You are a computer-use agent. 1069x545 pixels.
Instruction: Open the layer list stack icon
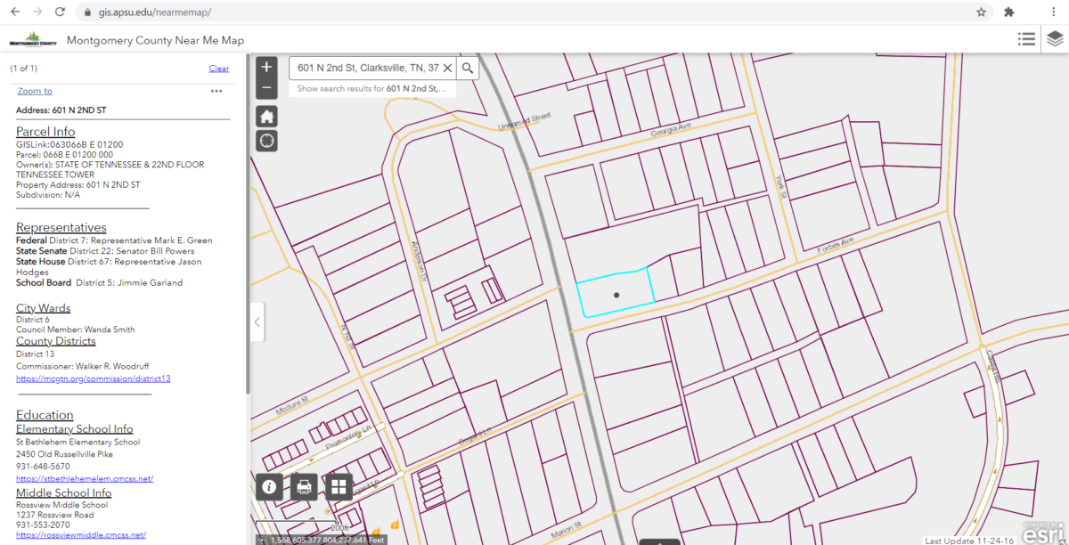coord(1055,39)
